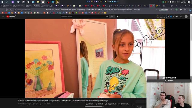Click the reviews count link in address bar
This screenshot has height=108, width=192.
coord(164,10)
